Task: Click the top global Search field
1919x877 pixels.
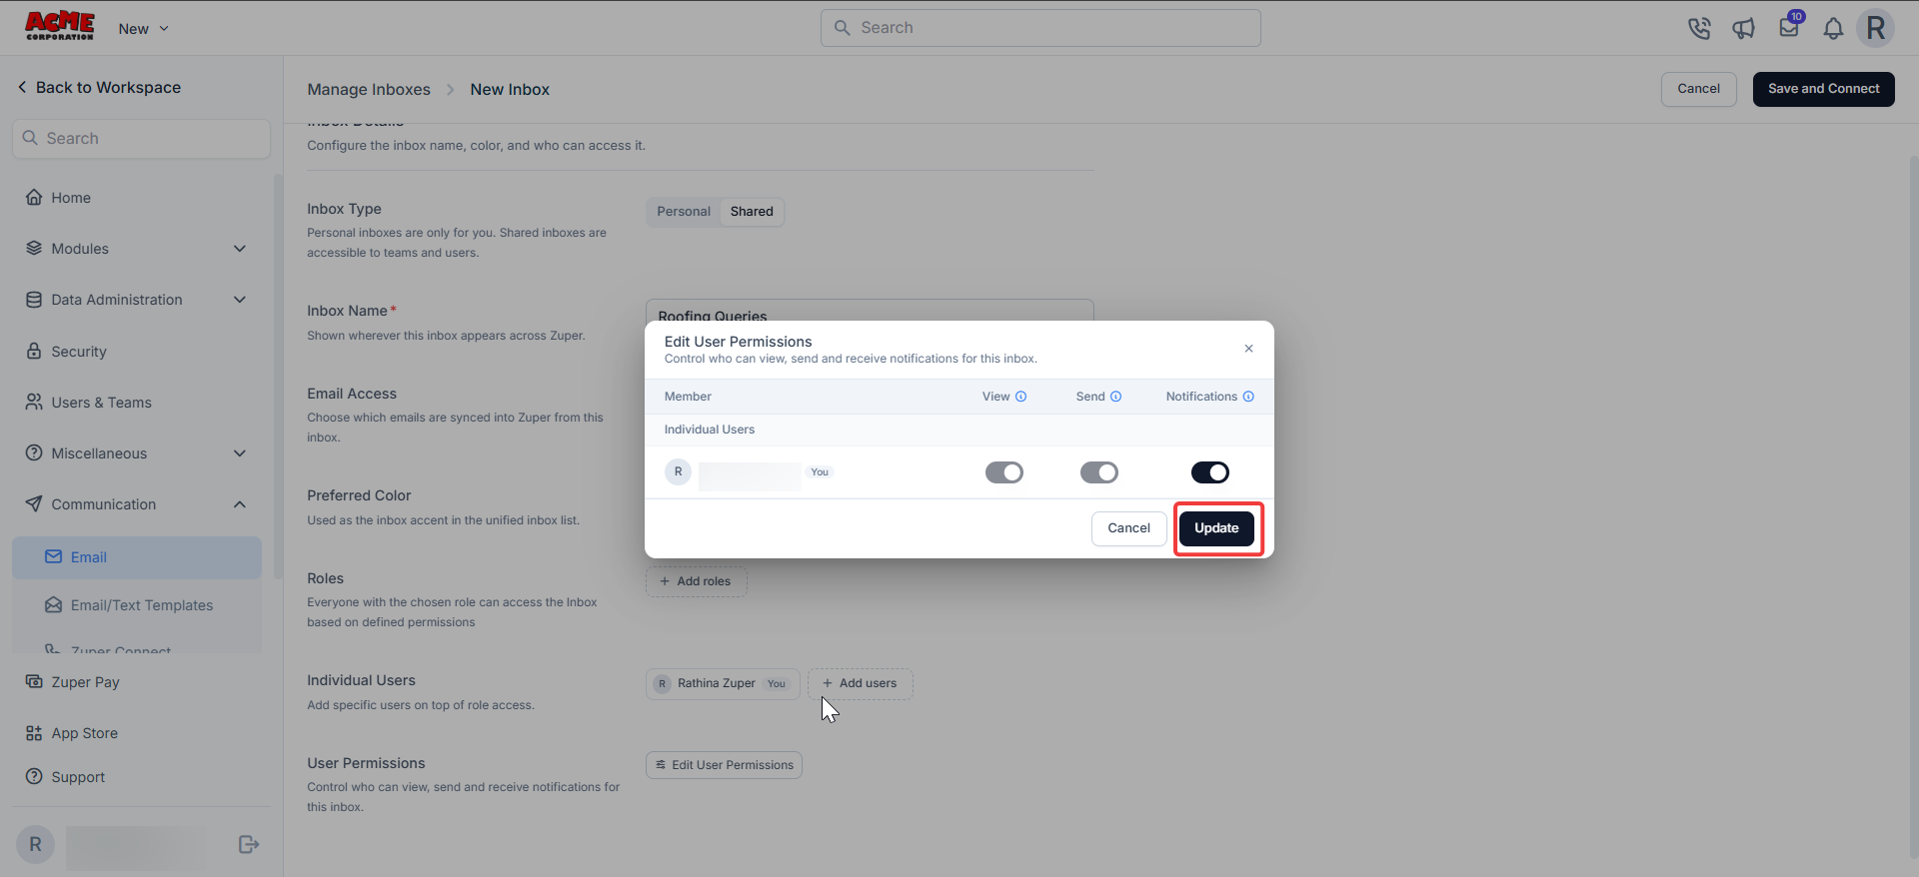Action: pyautogui.click(x=1040, y=28)
